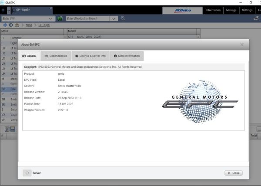The height and width of the screenshot is (186, 261).
Task: Click the Make column header
Action: (32, 31)
